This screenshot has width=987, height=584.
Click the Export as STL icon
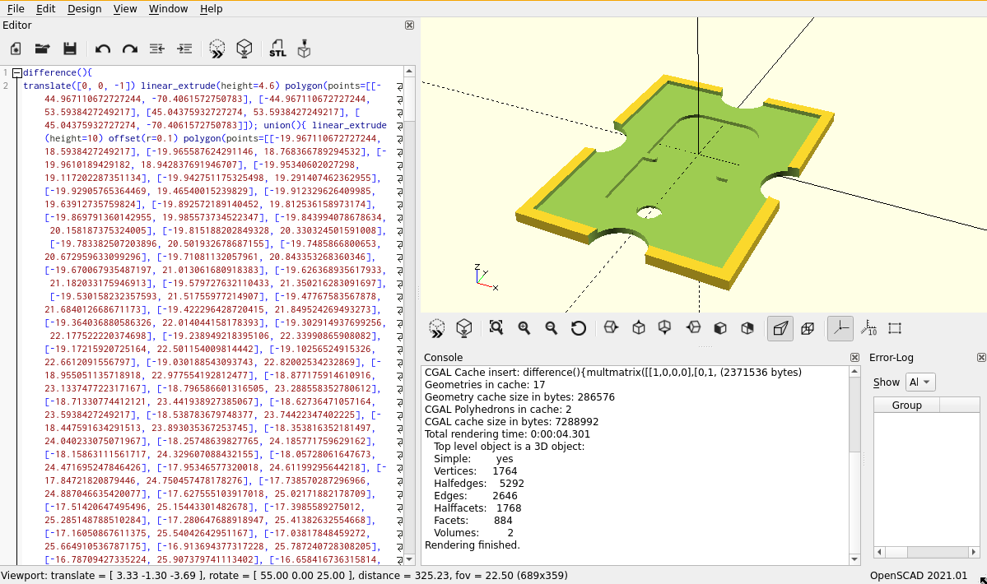click(x=277, y=49)
